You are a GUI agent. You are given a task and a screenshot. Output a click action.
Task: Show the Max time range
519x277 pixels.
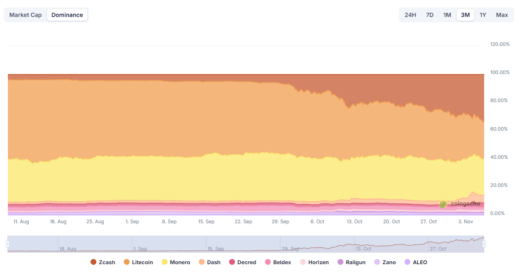pos(502,15)
